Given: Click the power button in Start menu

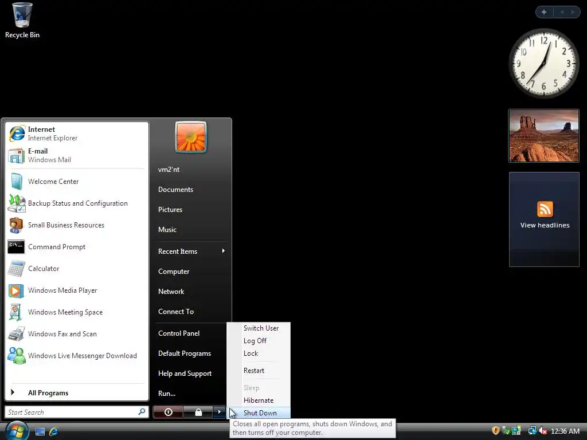Looking at the screenshot, I should click(168, 412).
